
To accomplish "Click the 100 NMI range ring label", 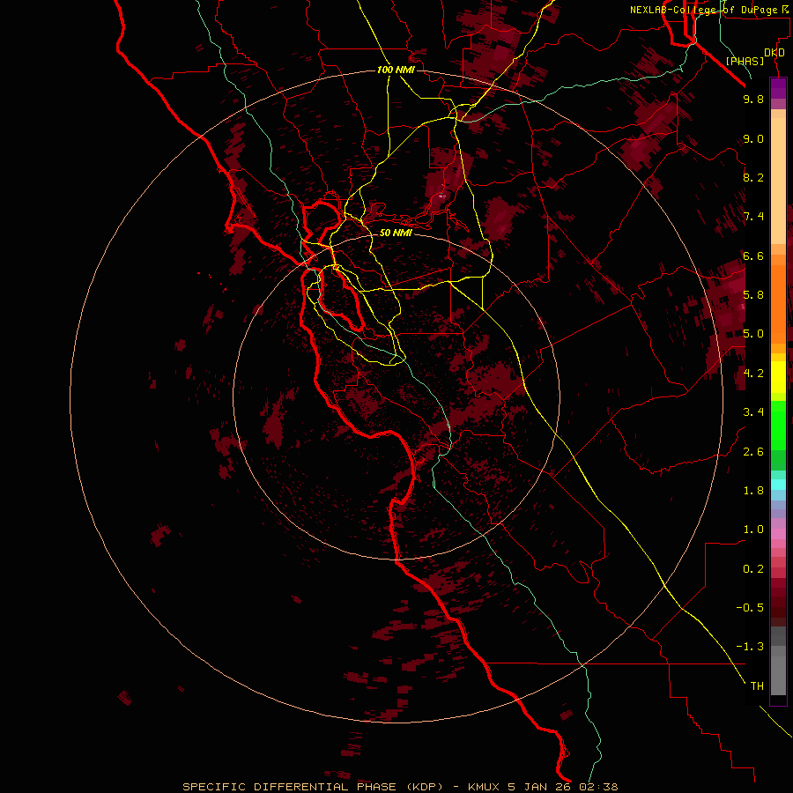I will 396,70.
